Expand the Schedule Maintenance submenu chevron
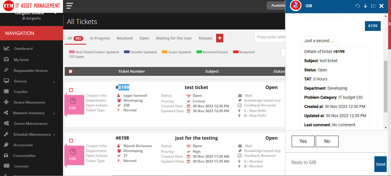The image size is (391, 176). coord(54,135)
